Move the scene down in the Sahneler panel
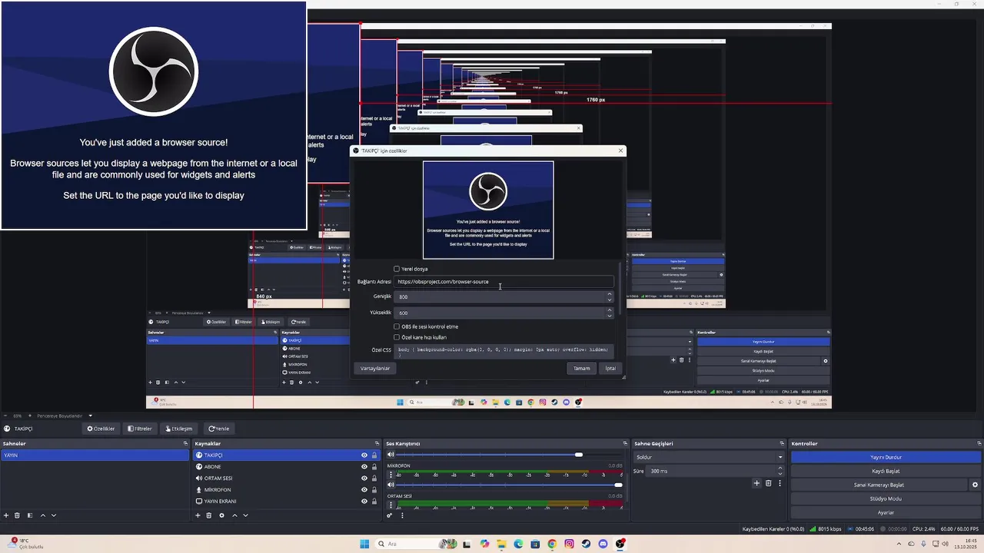Image resolution: width=984 pixels, height=553 pixels. point(54,515)
